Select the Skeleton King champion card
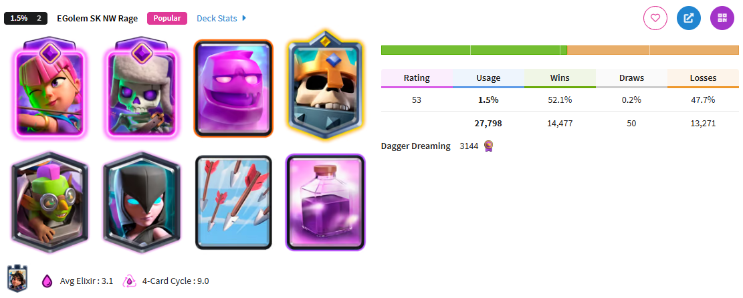 click(x=326, y=87)
